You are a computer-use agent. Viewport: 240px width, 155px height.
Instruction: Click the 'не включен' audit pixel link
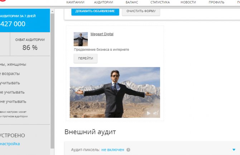pyautogui.click(x=113, y=150)
